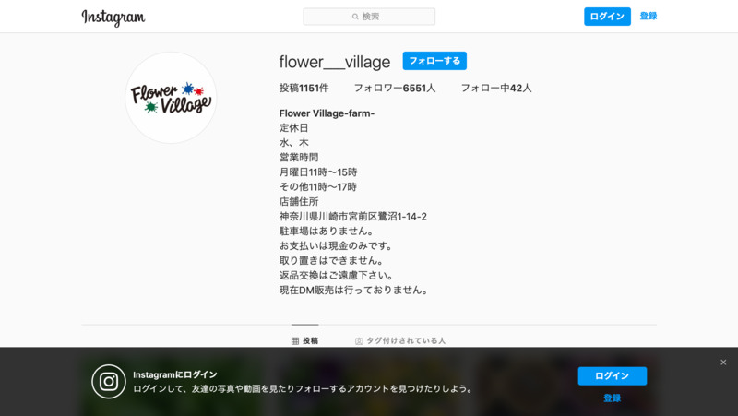Open the 登録 link in bottom banner
This screenshot has height=416, width=738.
(x=612, y=398)
